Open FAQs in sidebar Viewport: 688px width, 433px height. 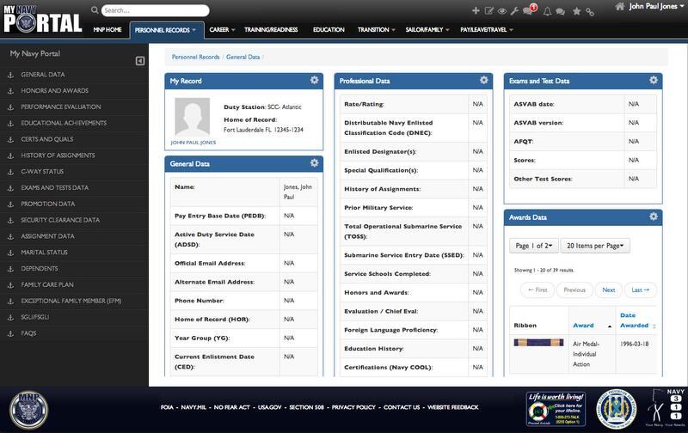point(28,333)
